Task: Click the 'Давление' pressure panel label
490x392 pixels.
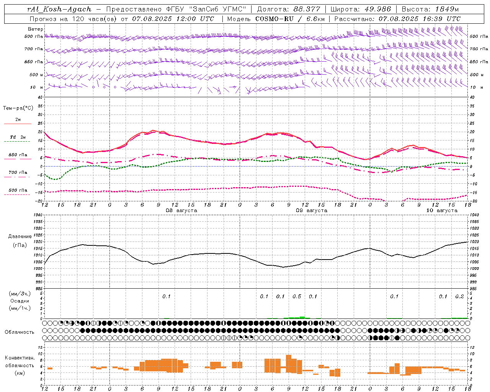Action: coord(20,237)
